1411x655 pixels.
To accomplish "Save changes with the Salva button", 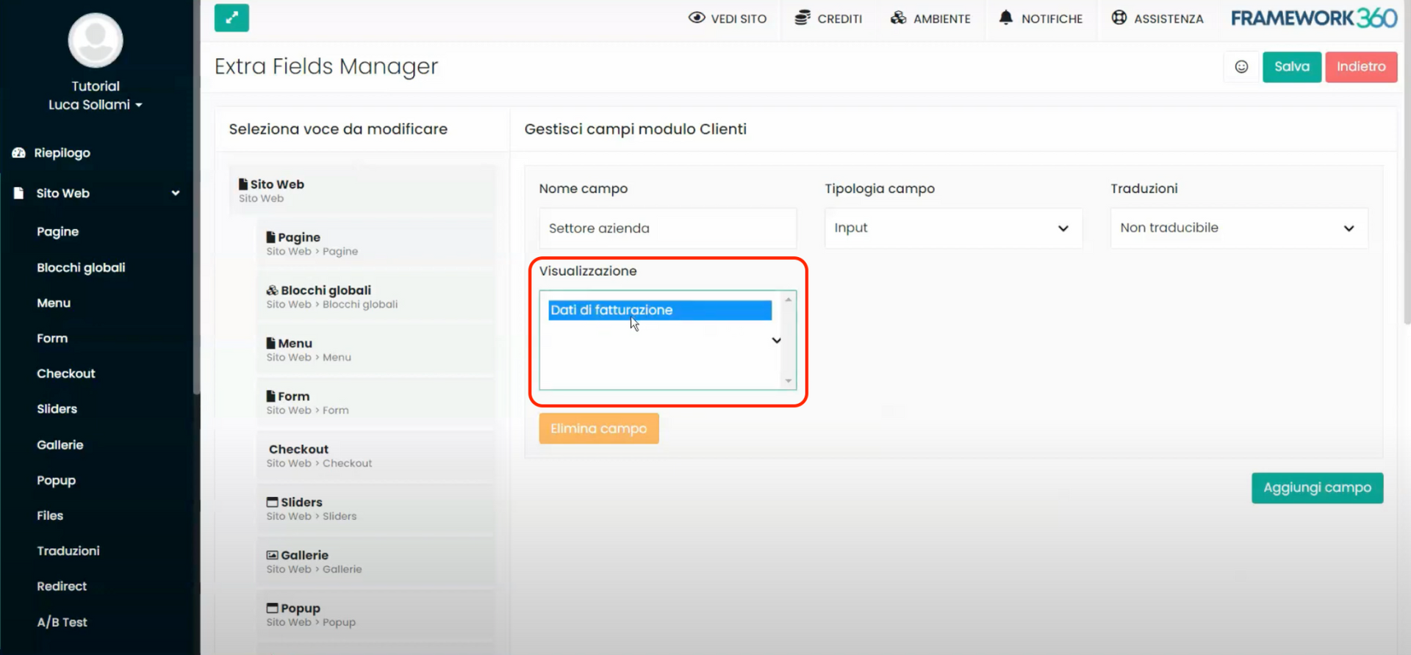I will coord(1291,67).
